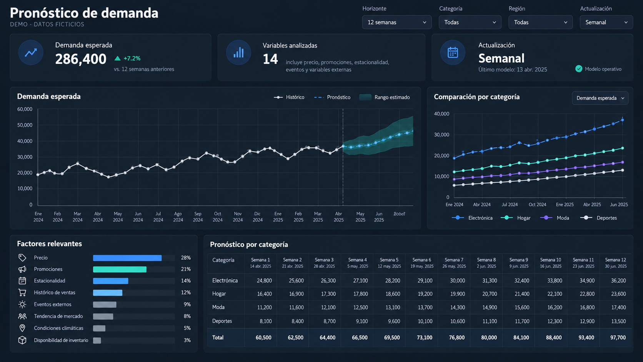Viewport: 643px width, 362px height.
Task: Toggle Electrónica series in category legend
Action: 472,218
